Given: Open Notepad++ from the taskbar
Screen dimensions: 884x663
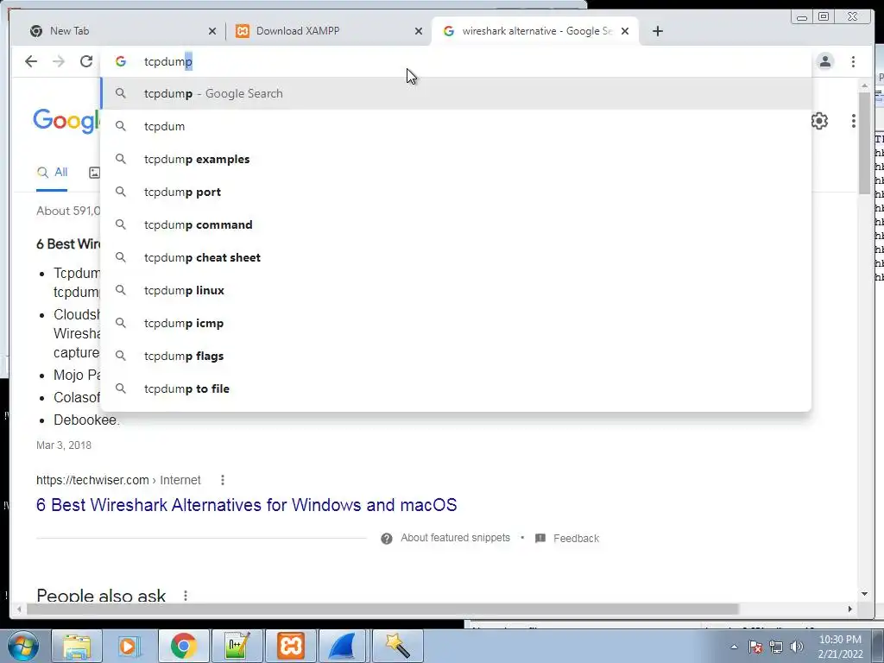Looking at the screenshot, I should point(237,646).
